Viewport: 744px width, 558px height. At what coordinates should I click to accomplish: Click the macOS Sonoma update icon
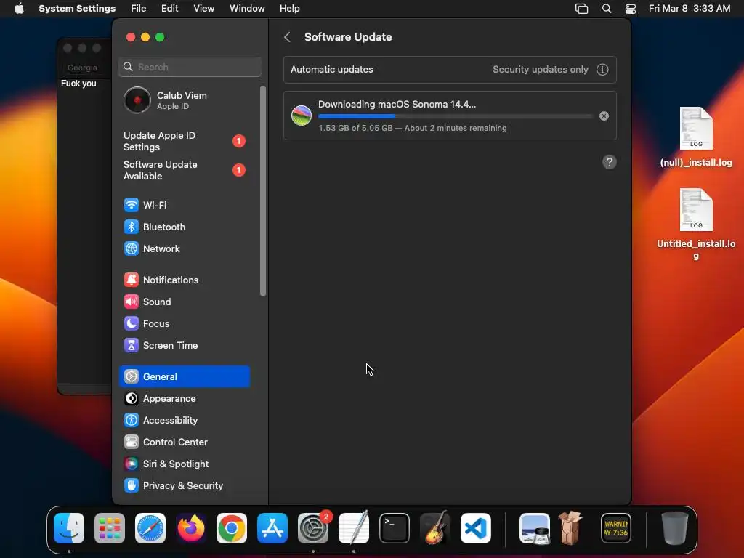302,116
